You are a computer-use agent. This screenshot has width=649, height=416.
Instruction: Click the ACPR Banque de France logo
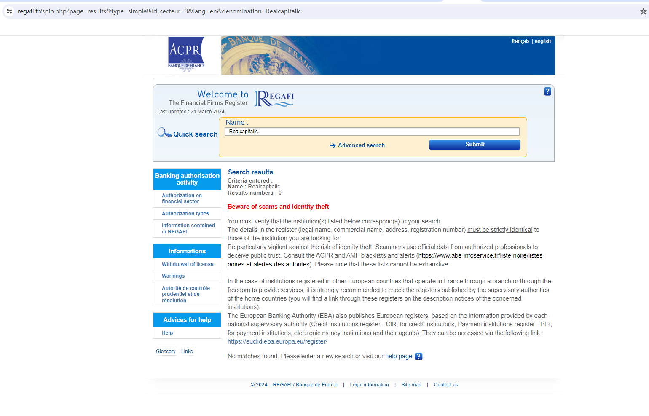[x=186, y=54]
